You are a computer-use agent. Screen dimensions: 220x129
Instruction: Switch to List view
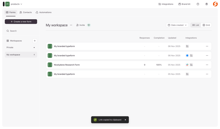click(x=196, y=25)
